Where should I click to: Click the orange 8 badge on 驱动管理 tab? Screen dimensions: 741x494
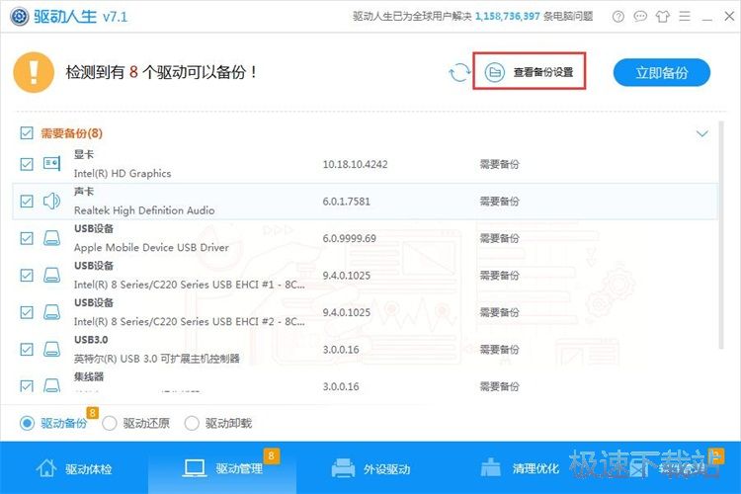pos(272,455)
